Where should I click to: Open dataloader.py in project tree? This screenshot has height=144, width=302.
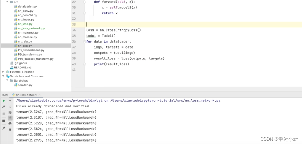(x=27, y=6)
